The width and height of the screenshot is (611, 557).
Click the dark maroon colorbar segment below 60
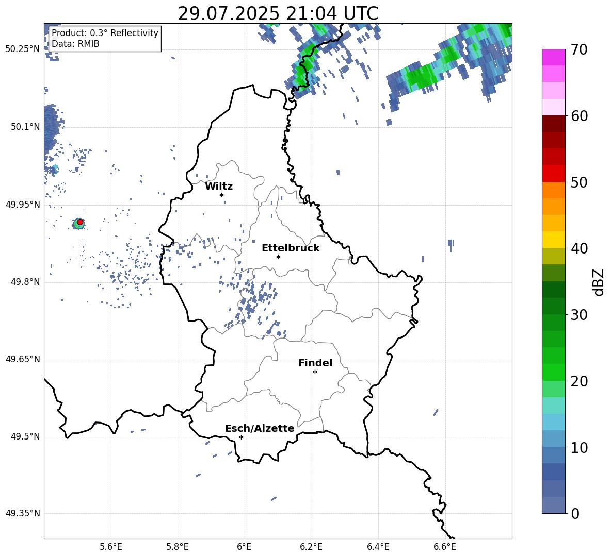tap(553, 124)
